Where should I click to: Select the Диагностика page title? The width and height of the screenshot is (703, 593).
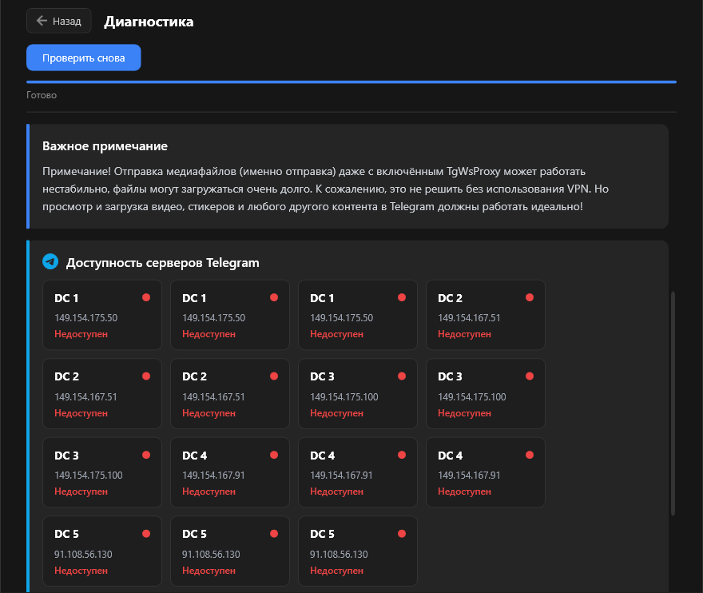pos(149,22)
